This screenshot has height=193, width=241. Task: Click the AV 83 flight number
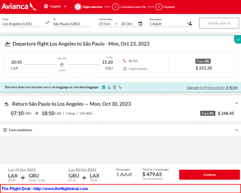(x=133, y=61)
